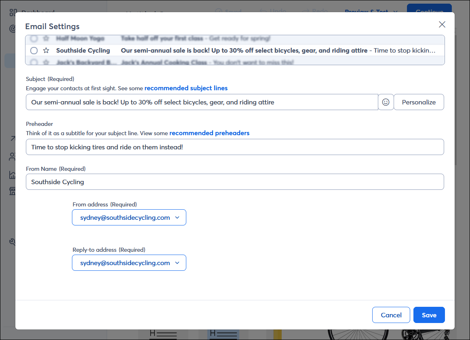Click the From Name input field
The image size is (470, 340).
(x=235, y=182)
